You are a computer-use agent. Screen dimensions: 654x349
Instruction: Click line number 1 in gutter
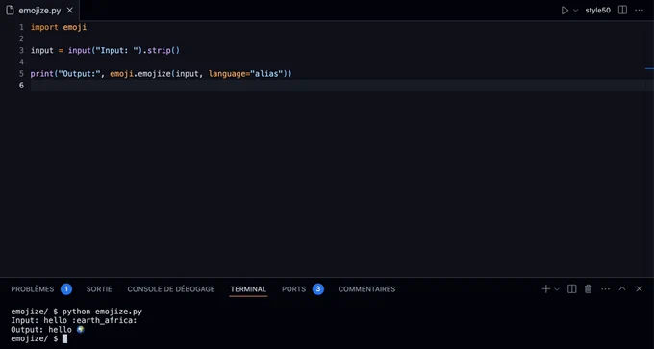pyautogui.click(x=21, y=27)
